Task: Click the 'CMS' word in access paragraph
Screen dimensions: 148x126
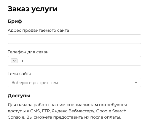Action: pos(35,111)
